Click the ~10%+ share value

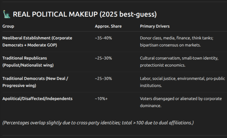pos(101,99)
